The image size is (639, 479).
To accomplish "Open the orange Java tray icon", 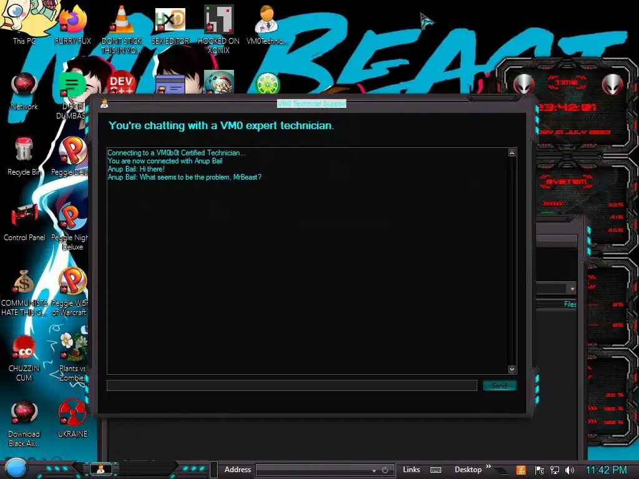I will coord(521,470).
